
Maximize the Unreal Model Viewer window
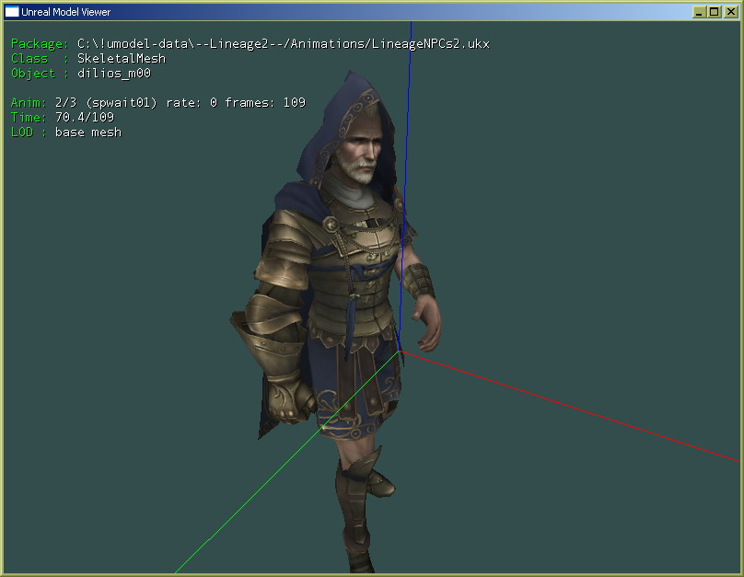click(715, 12)
